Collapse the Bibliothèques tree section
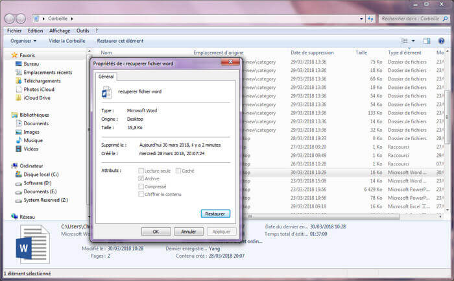454x281 pixels. click(7, 115)
